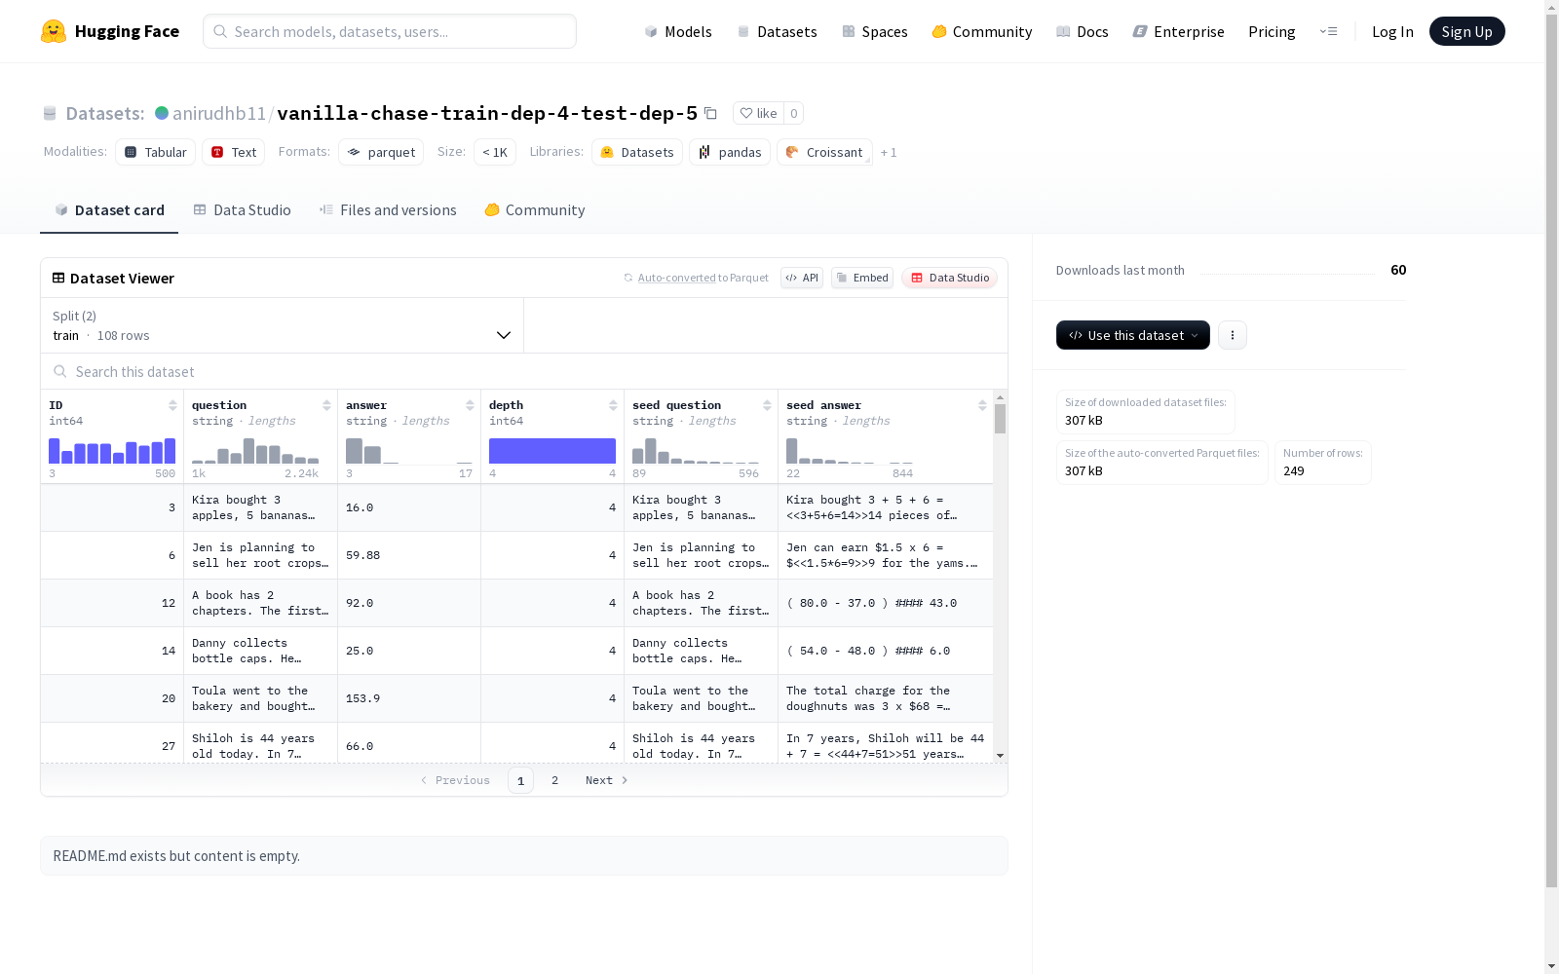
Task: Click the table scrollbar down arrow
Action: click(x=1000, y=756)
